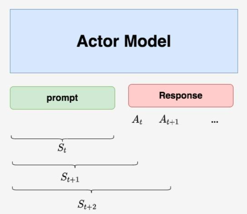Click the S_{t+1} label text
247x214 pixels.
[x=70, y=178]
